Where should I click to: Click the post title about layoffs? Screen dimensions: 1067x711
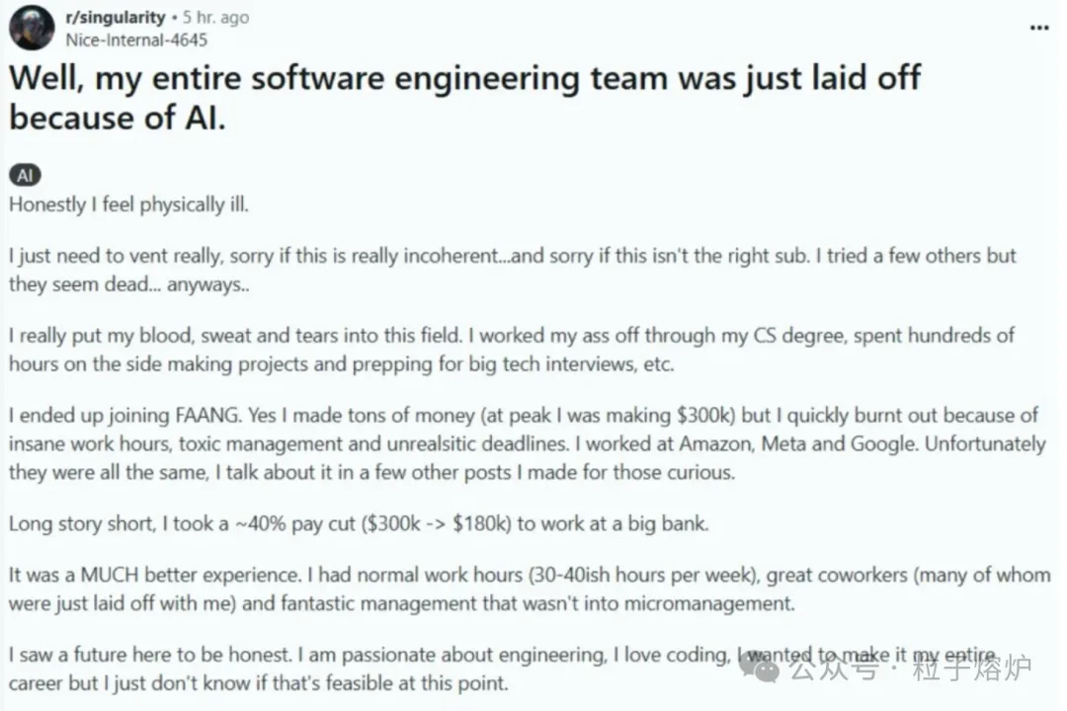tap(464, 98)
